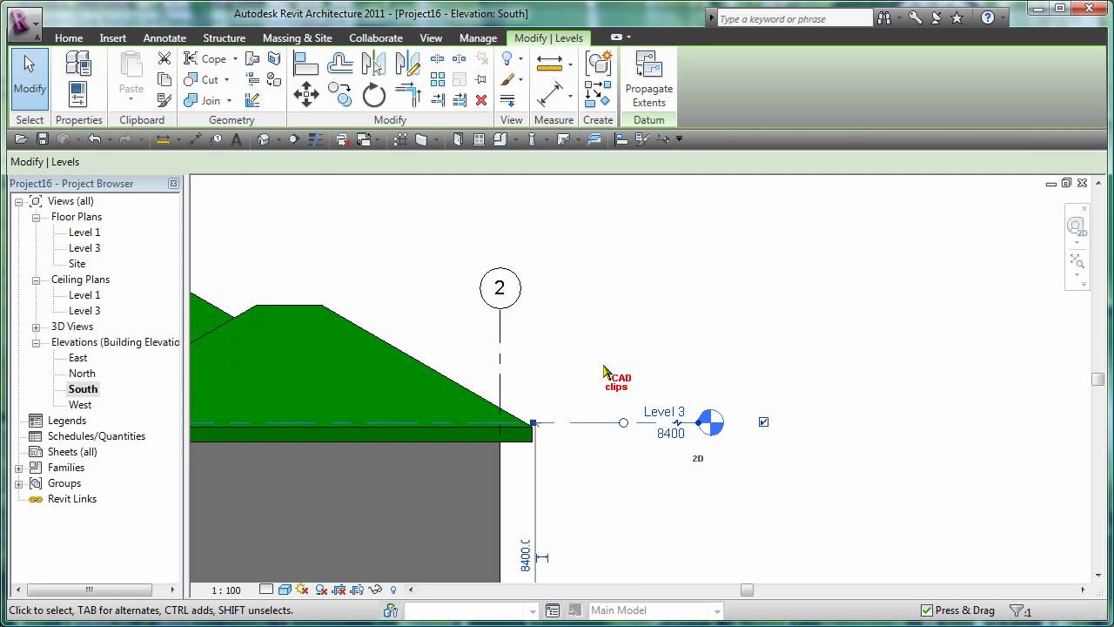Screen dimensions: 1114x627
Task: Toggle the Level 3 bubble visibility checkbox
Action: tap(763, 422)
